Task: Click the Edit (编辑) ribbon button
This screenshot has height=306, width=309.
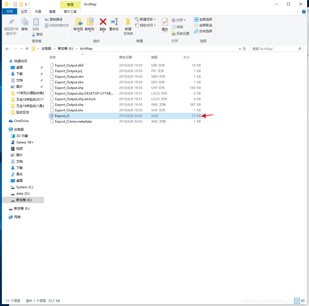Action: pyautogui.click(x=177, y=27)
